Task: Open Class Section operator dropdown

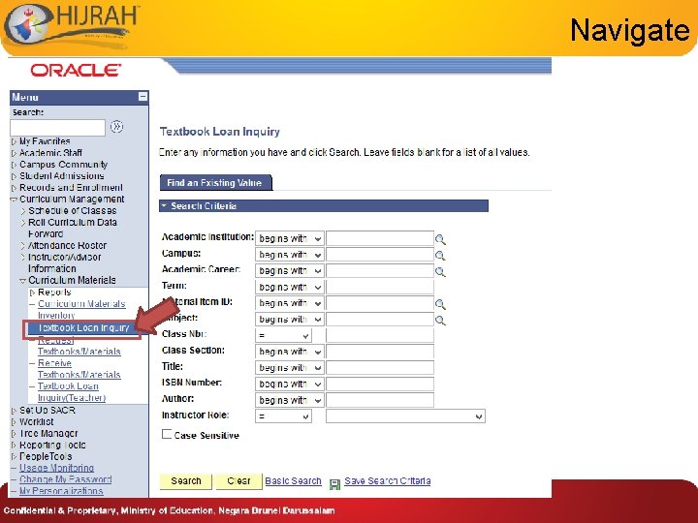Action: [289, 352]
